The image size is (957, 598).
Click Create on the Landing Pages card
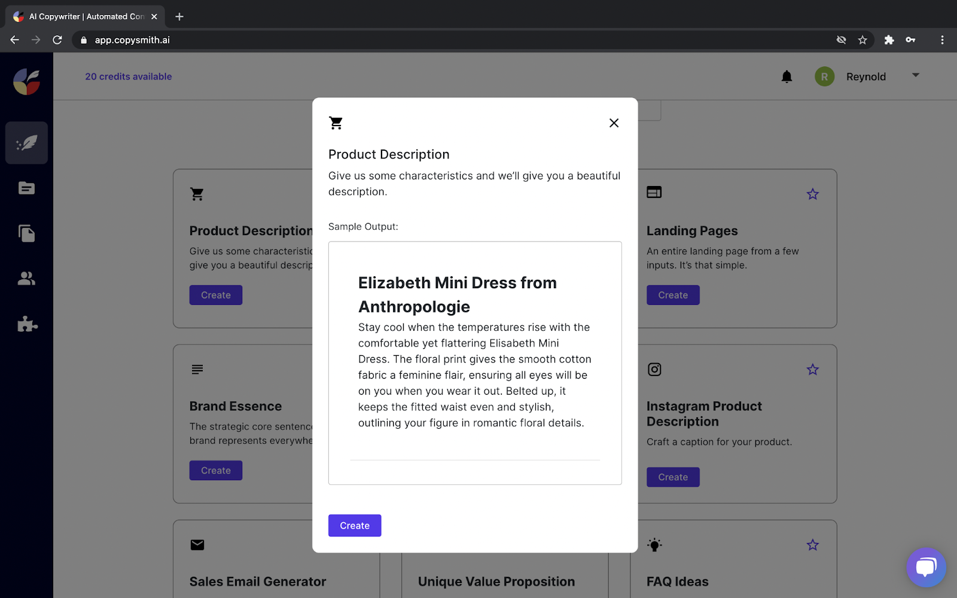(673, 295)
